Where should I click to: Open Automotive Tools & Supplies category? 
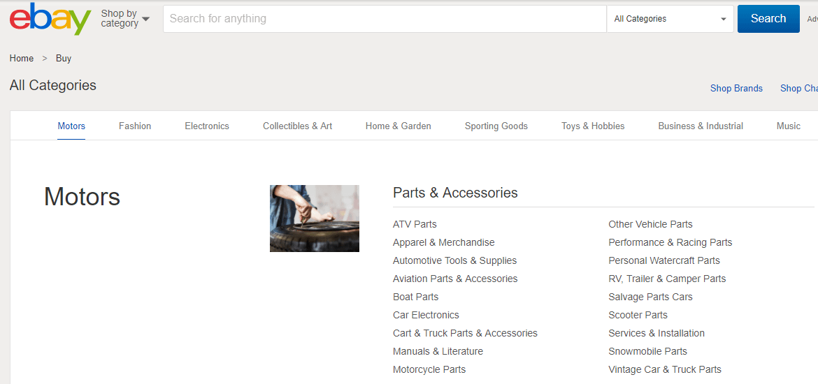(454, 260)
